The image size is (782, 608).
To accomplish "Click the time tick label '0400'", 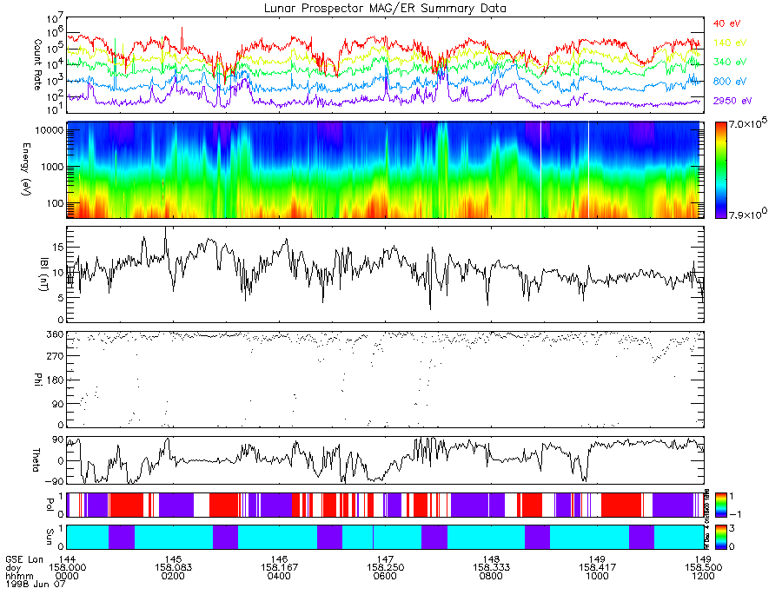I will click(279, 576).
